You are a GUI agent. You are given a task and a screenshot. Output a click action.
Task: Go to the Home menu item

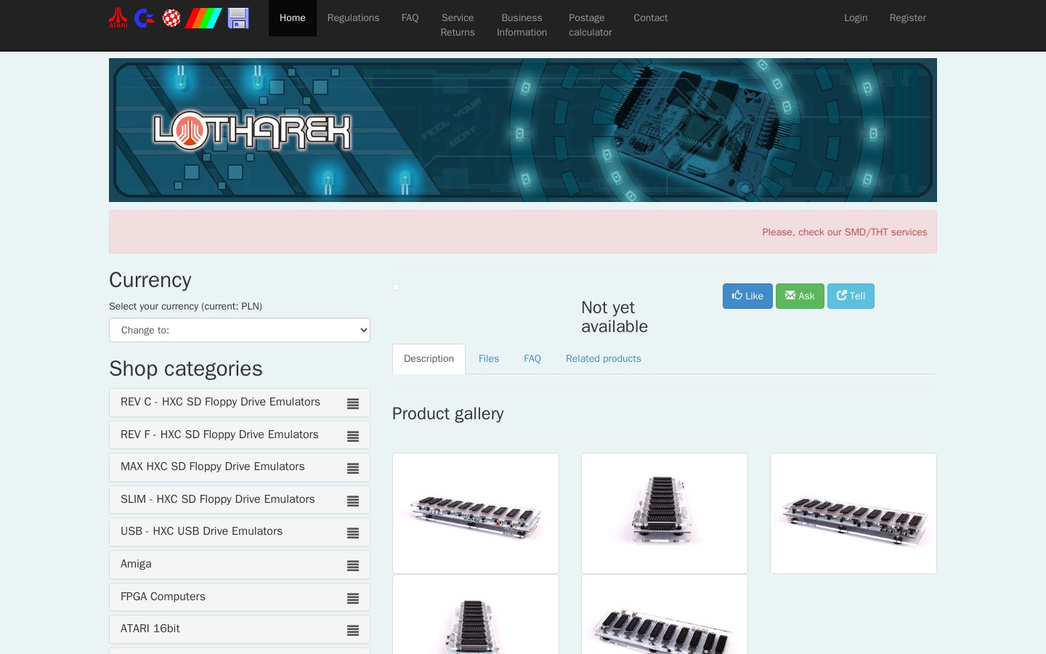point(293,18)
